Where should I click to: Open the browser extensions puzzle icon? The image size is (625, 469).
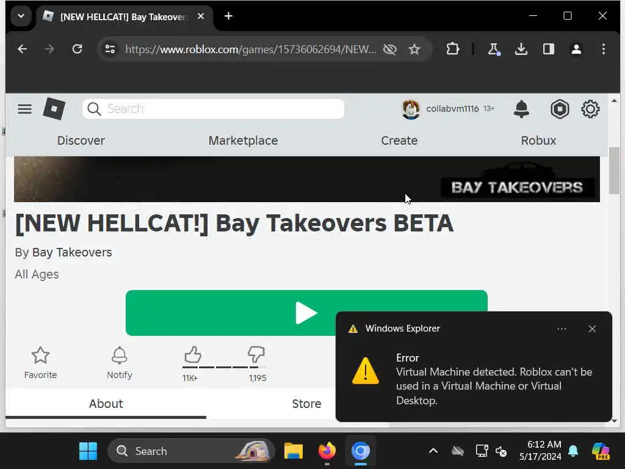[x=453, y=49]
